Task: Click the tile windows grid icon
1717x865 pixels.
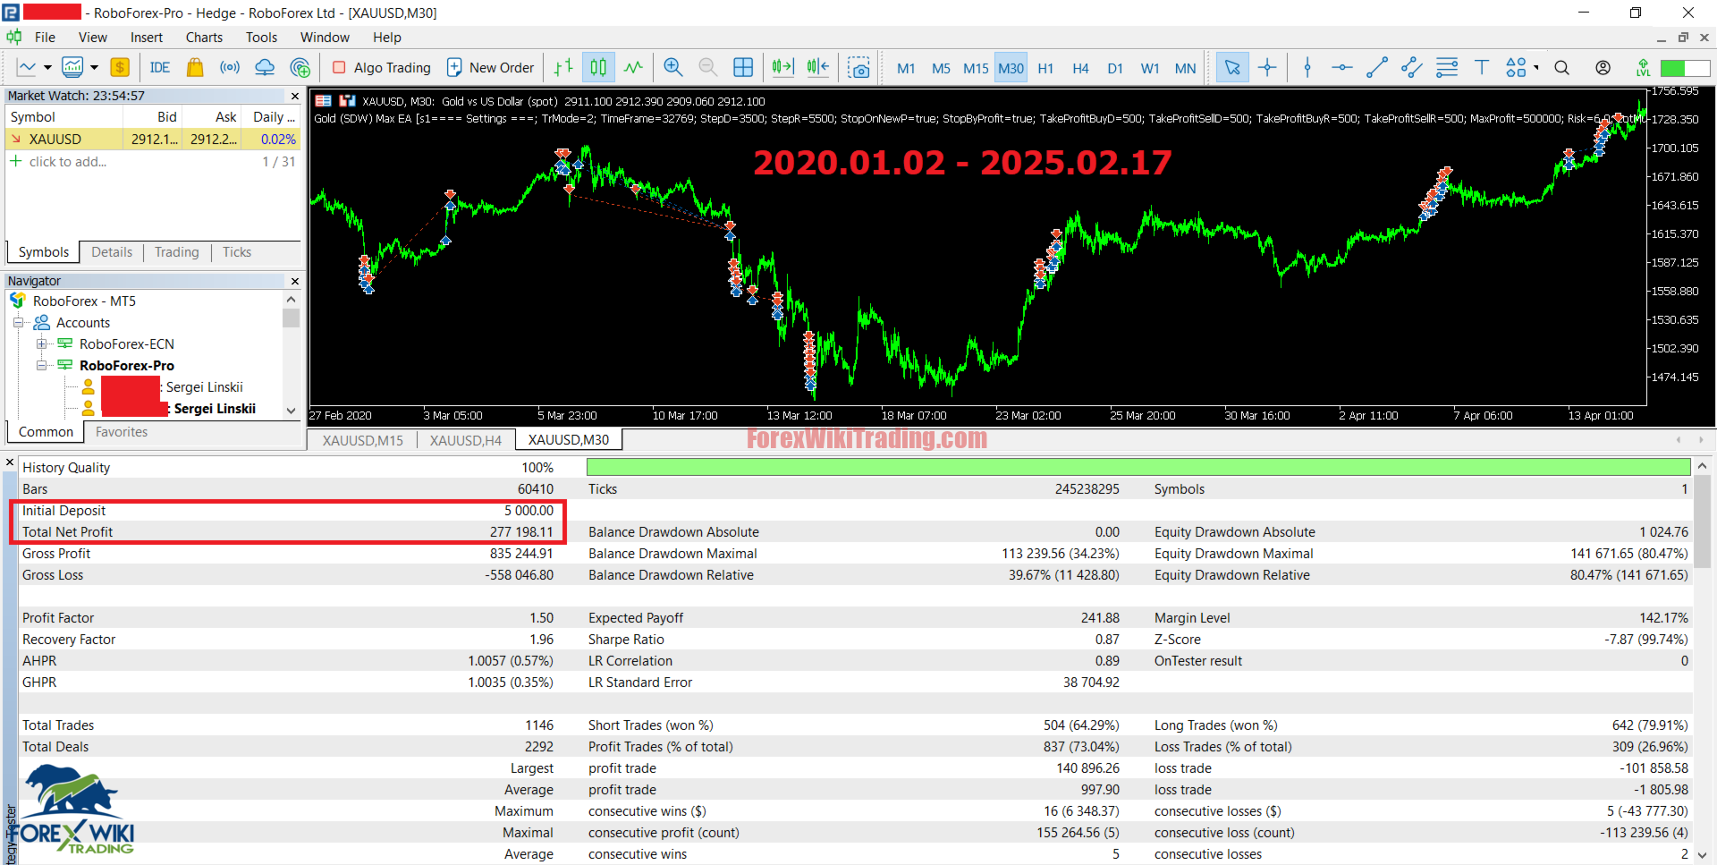Action: click(x=742, y=68)
